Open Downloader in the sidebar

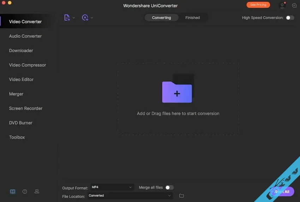coord(21,51)
